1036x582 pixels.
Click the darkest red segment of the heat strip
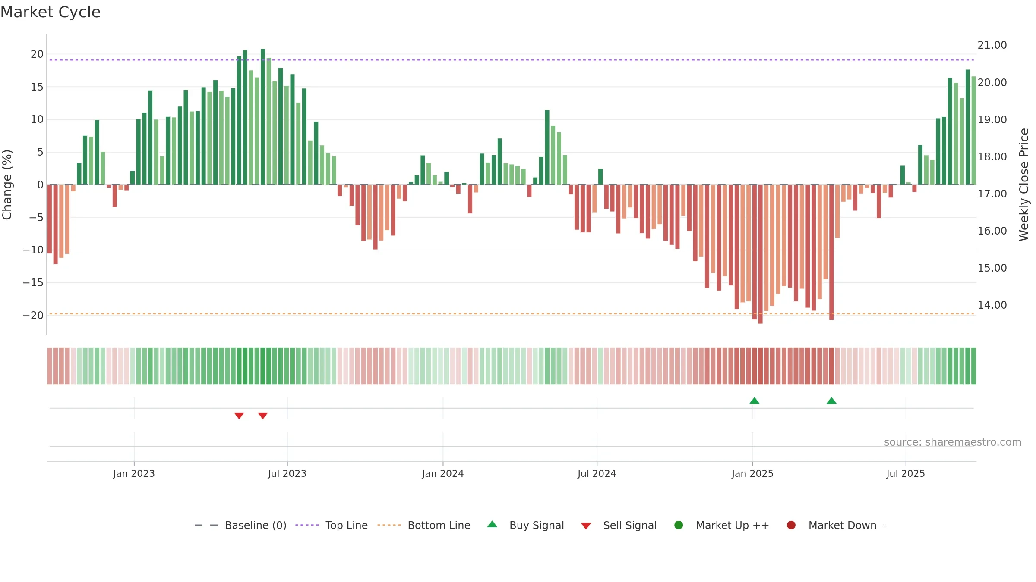coord(760,366)
